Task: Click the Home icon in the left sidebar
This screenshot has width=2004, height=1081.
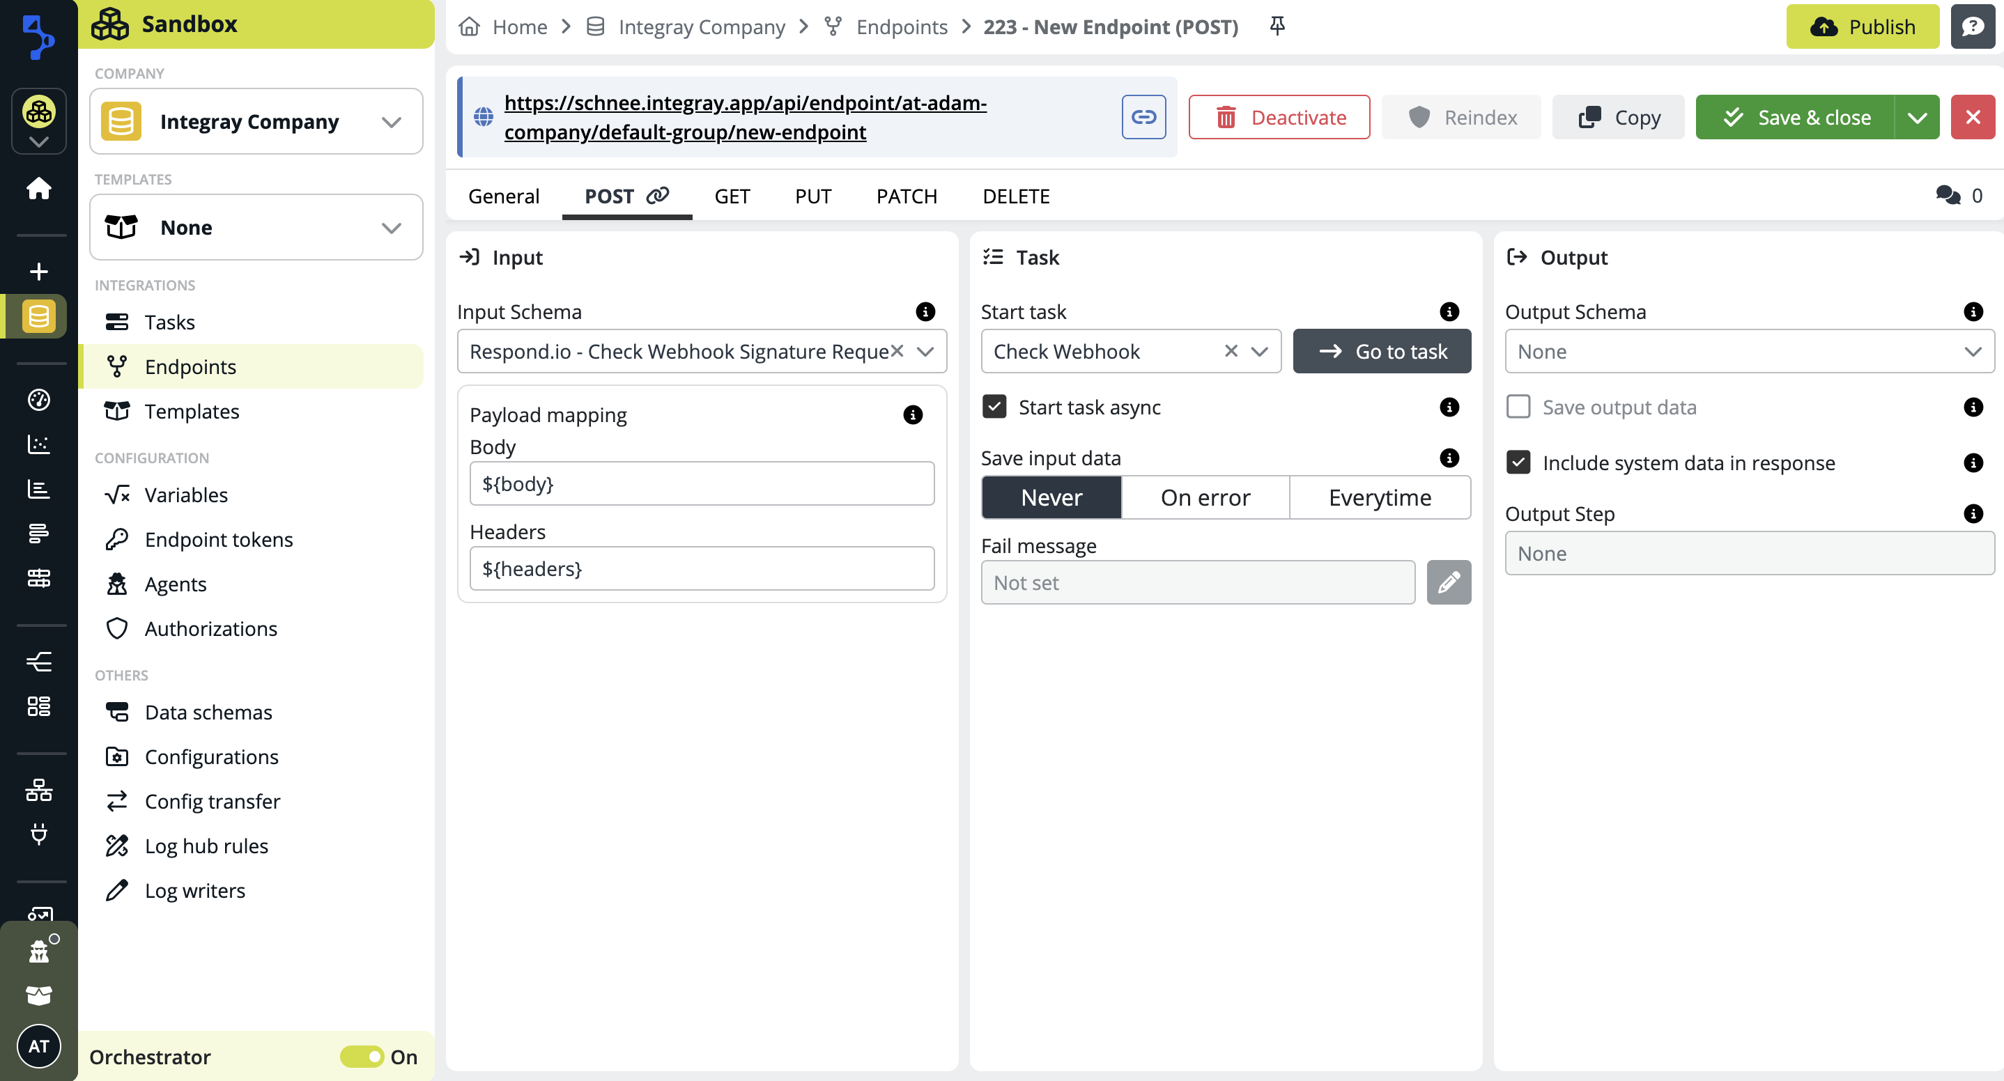Action: tap(38, 188)
